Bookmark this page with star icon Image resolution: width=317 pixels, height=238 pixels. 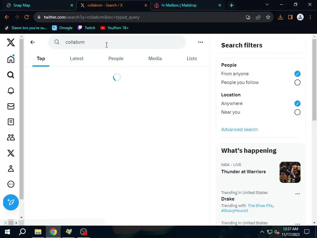[x=268, y=17]
